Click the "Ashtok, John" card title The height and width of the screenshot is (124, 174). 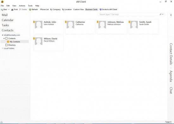(x=50, y=22)
